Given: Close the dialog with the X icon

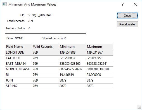Looking at the screenshot, I should [x=135, y=4].
